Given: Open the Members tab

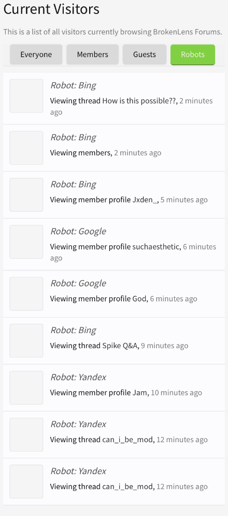Looking at the screenshot, I should pos(93,55).
